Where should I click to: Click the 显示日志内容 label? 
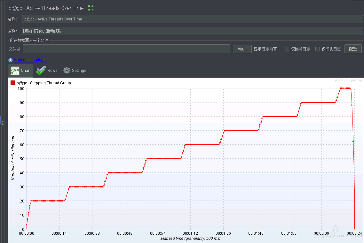[266, 49]
